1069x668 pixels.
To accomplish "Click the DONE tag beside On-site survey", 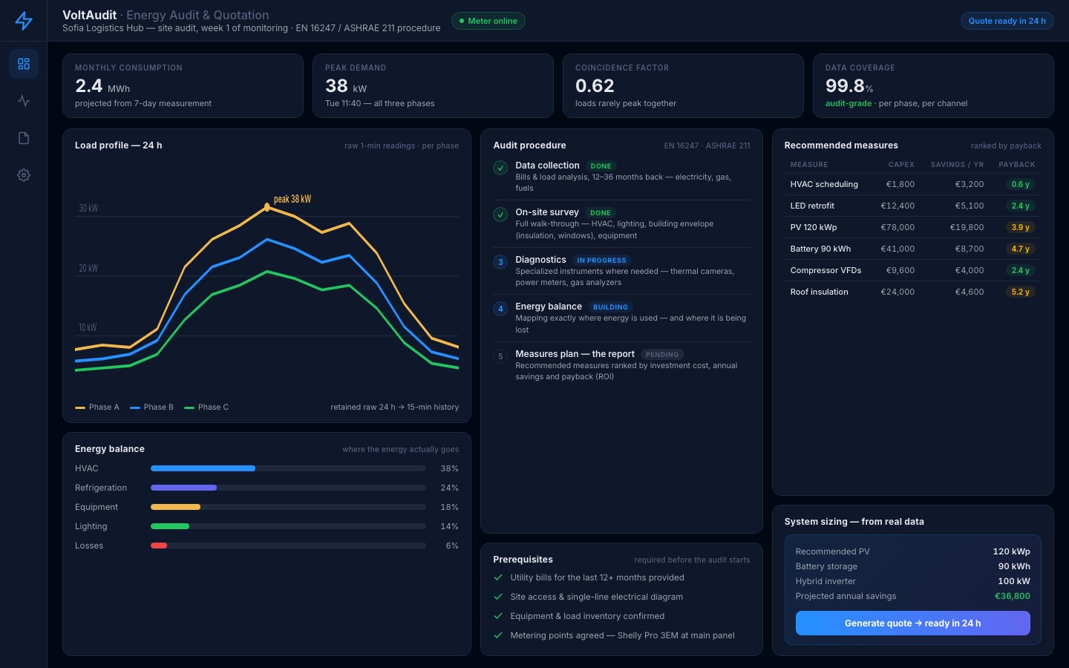I will [x=600, y=213].
